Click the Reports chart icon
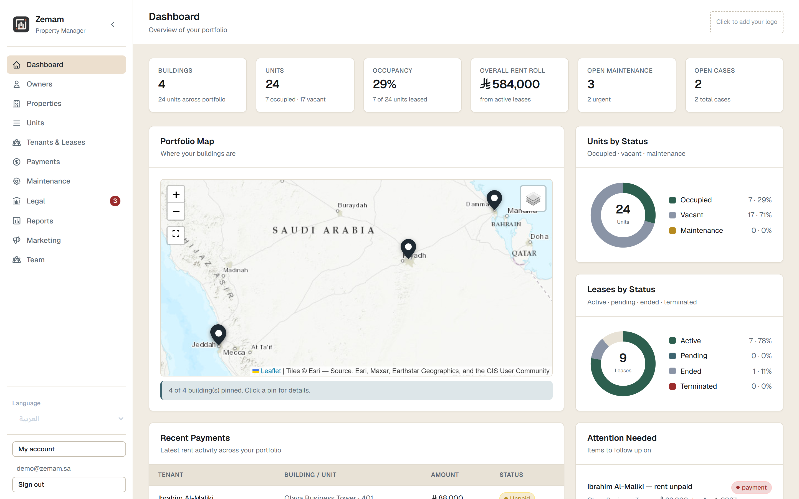Screen dimensions: 799x499 17,221
